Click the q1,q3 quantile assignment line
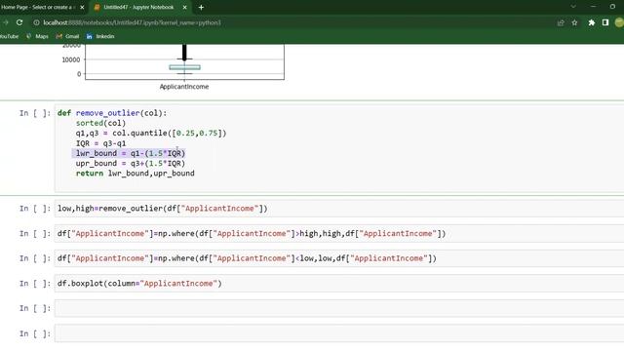 tap(151, 133)
